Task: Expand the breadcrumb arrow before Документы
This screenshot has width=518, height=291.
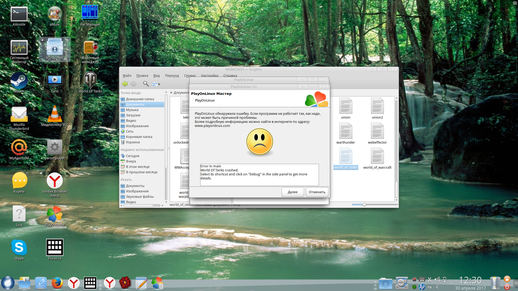Action: [x=171, y=93]
